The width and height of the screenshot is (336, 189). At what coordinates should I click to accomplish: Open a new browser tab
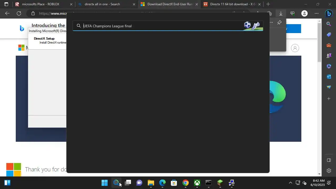pyautogui.click(x=268, y=4)
